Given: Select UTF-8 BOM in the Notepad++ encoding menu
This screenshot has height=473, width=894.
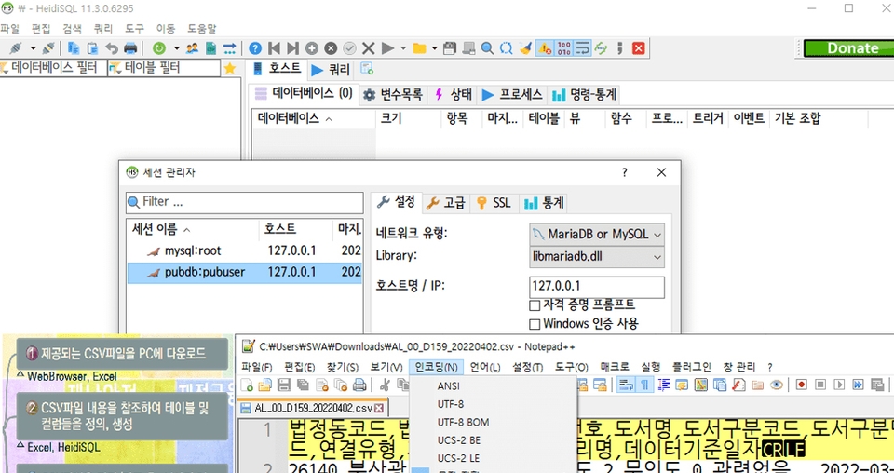Looking at the screenshot, I should (x=463, y=423).
